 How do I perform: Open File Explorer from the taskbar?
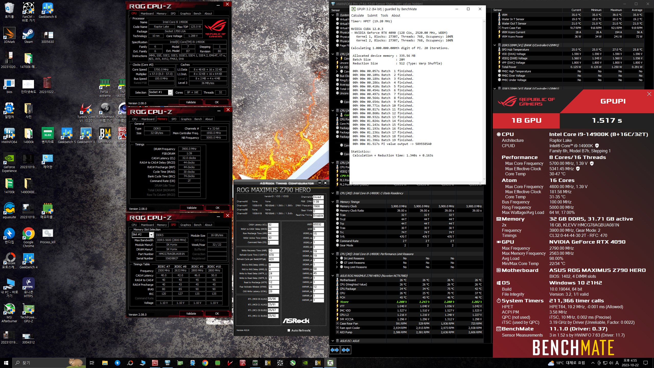coord(105,363)
